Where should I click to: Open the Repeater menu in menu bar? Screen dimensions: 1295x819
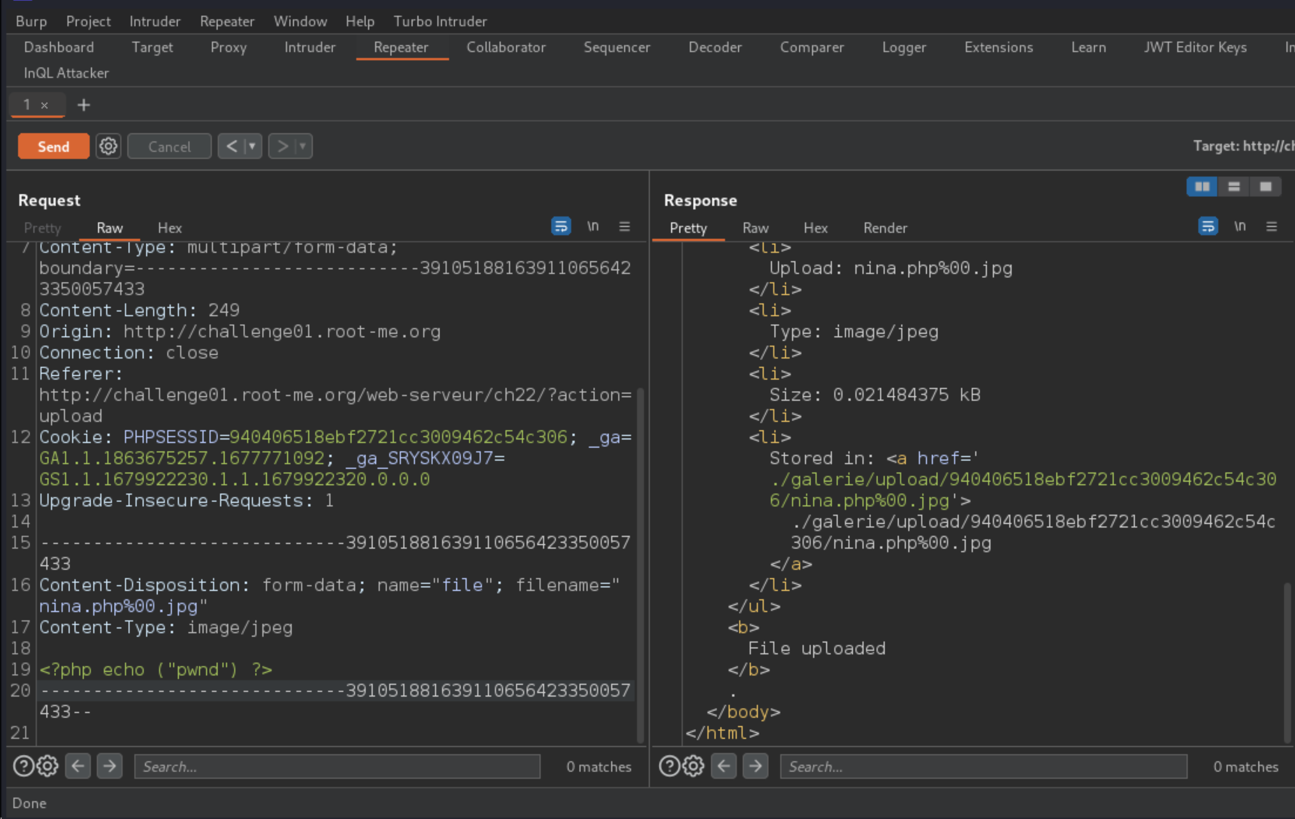coord(227,22)
